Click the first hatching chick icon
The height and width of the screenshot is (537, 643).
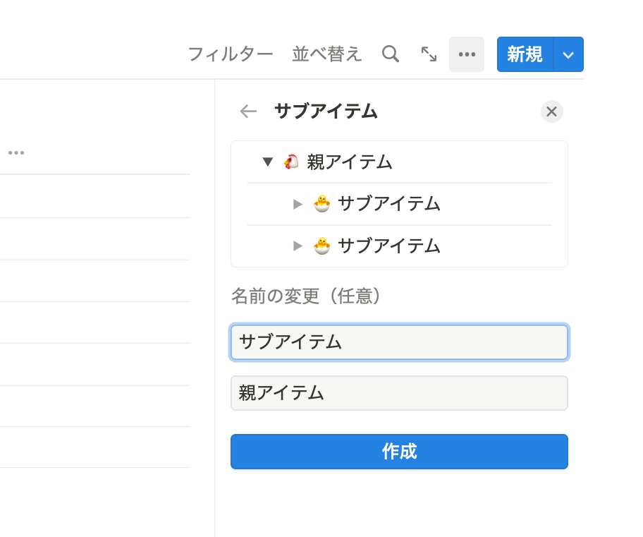(x=322, y=204)
